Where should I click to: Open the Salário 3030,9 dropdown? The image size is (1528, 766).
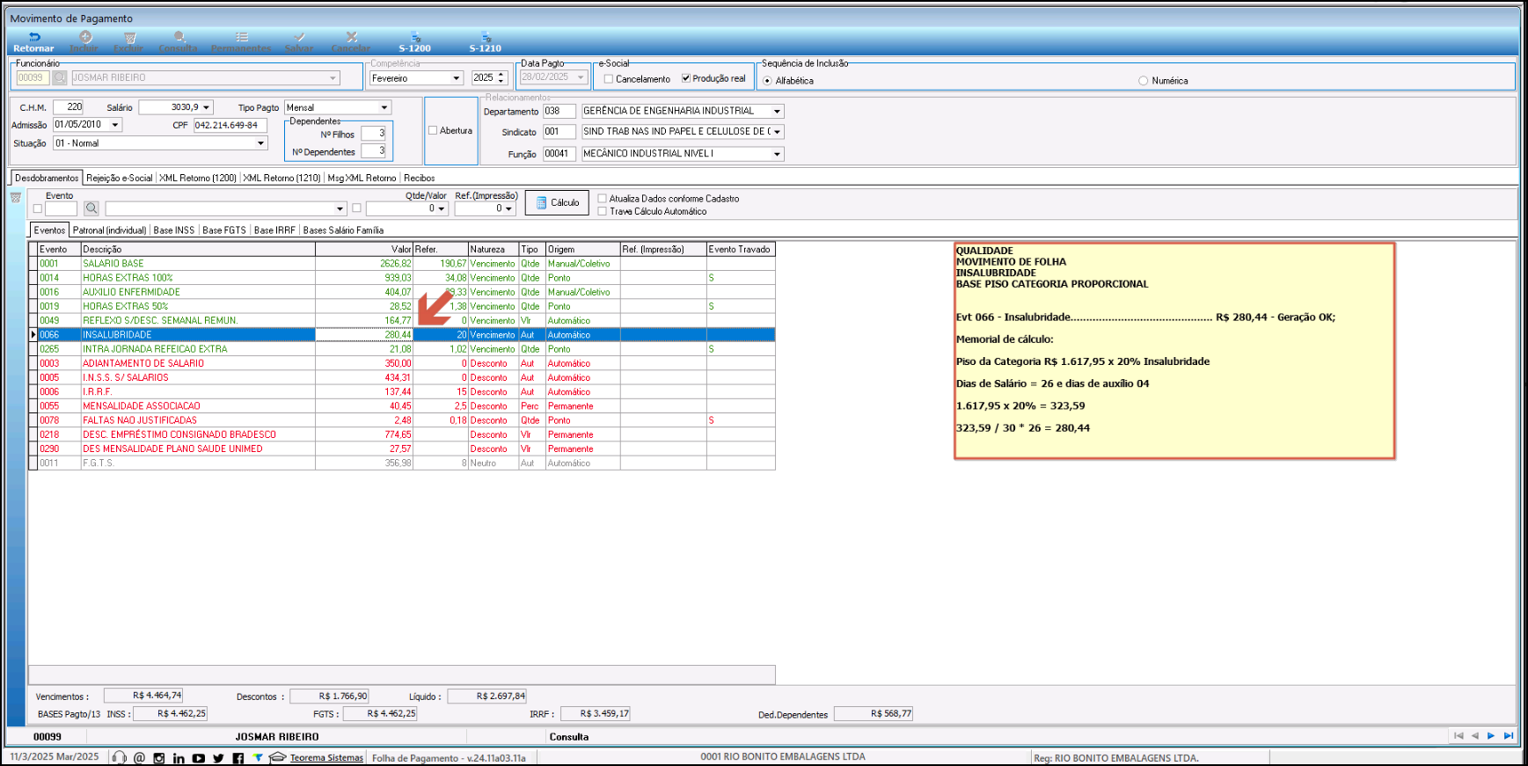(x=207, y=107)
